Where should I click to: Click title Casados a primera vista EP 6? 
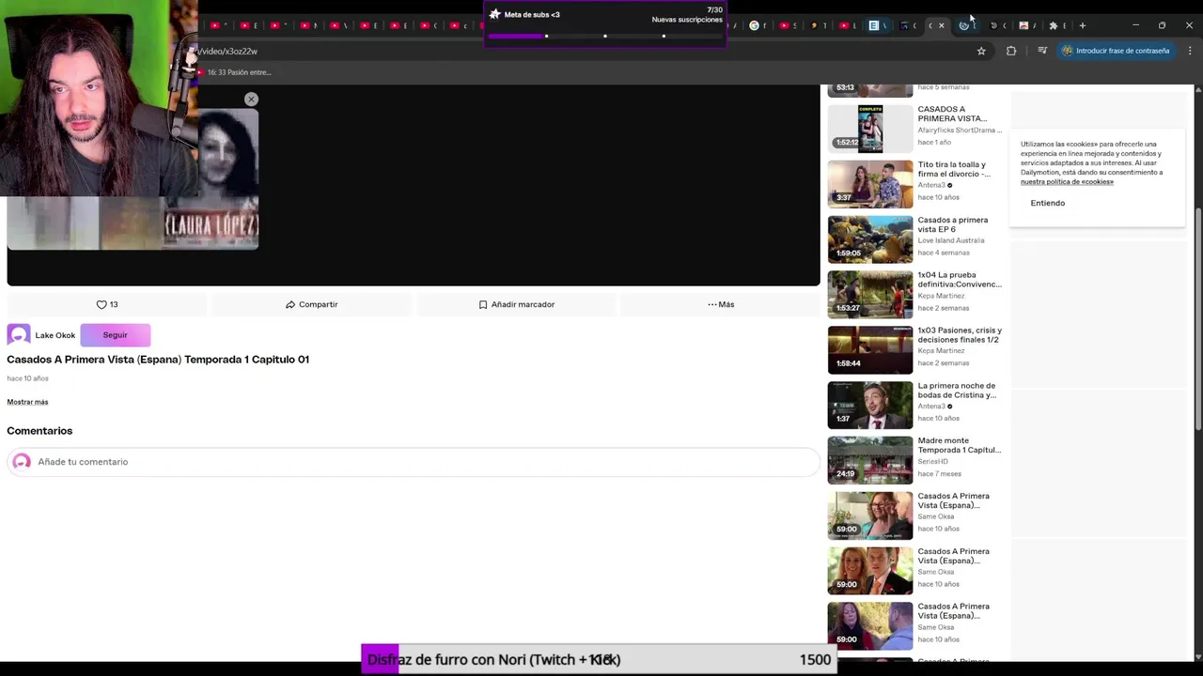coord(952,224)
